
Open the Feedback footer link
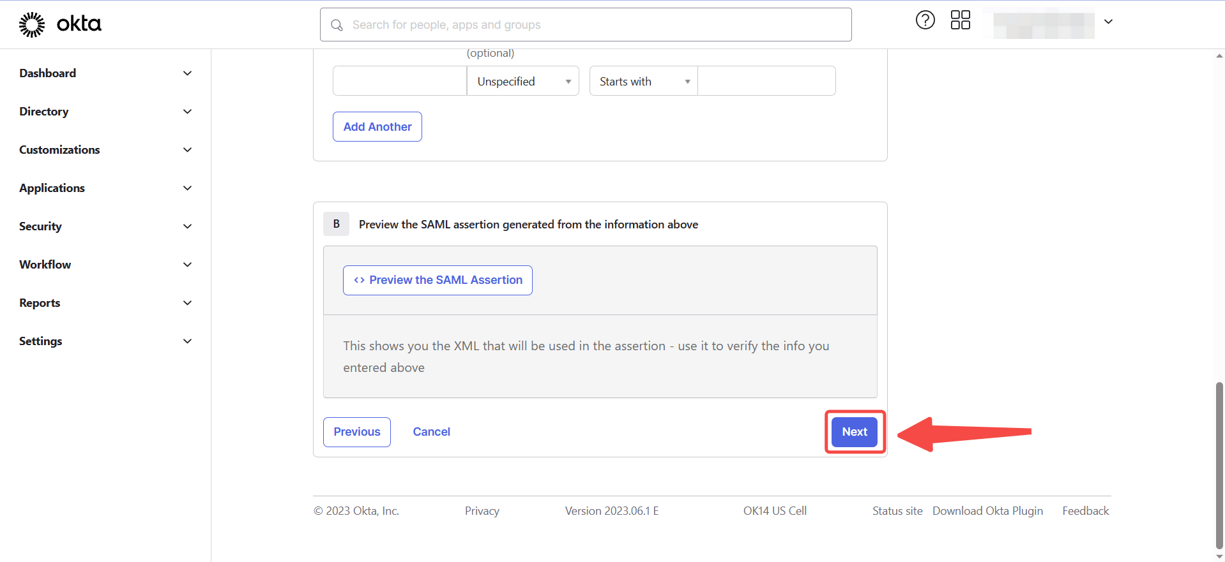1085,511
